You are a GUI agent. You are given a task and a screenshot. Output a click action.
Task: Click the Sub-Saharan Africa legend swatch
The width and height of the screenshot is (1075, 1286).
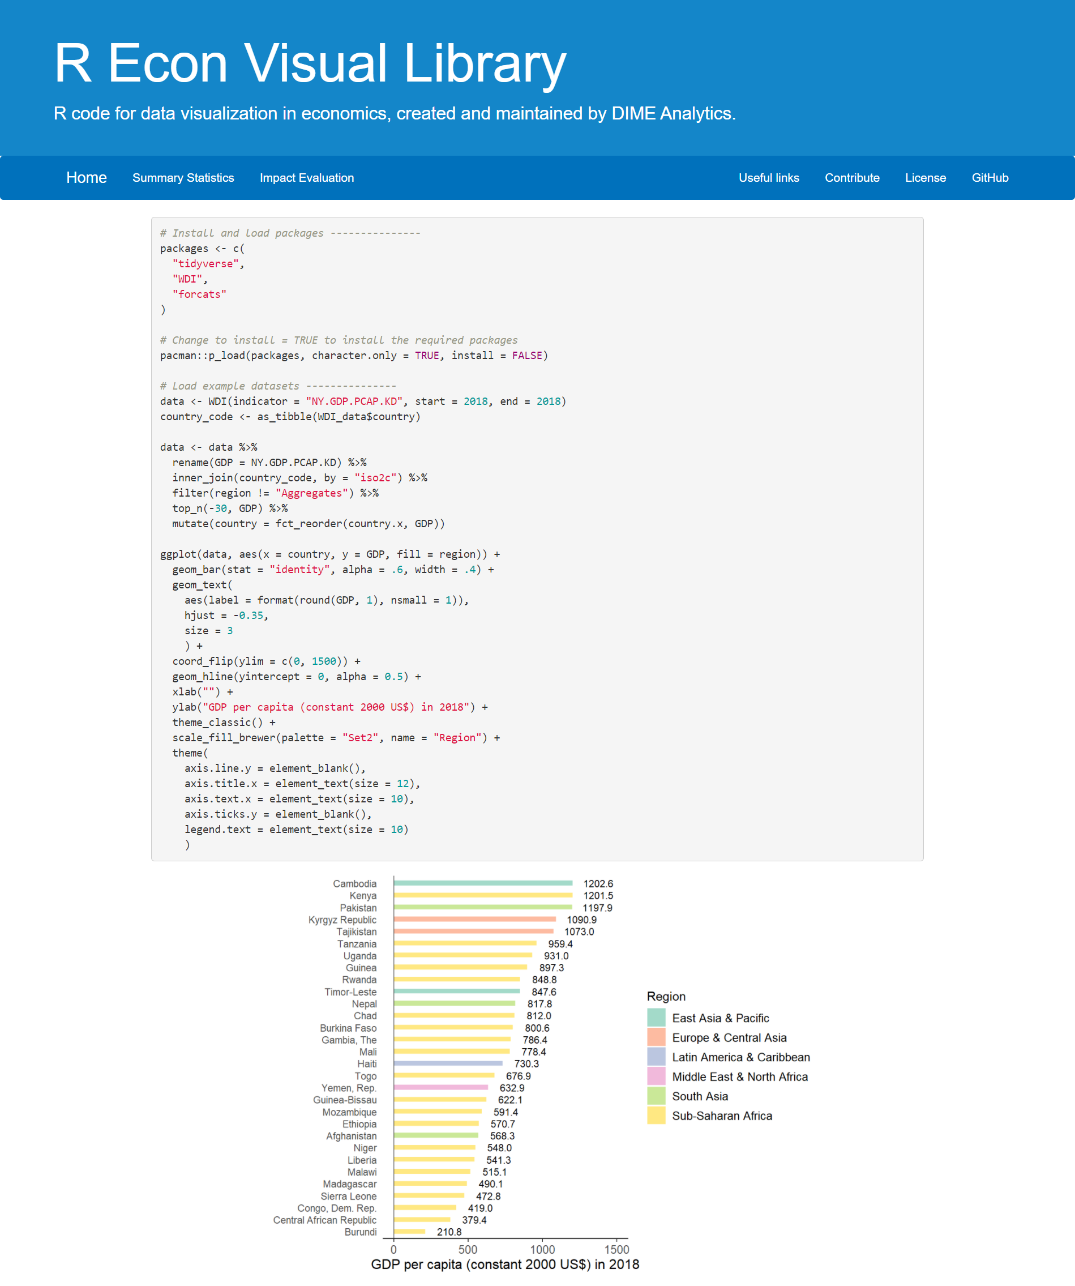656,1116
